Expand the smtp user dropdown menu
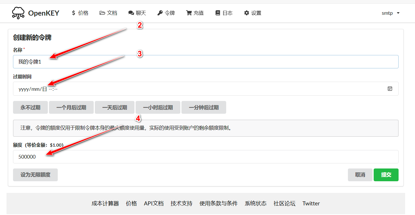Image resolution: width=415 pixels, height=215 pixels. coord(391,13)
